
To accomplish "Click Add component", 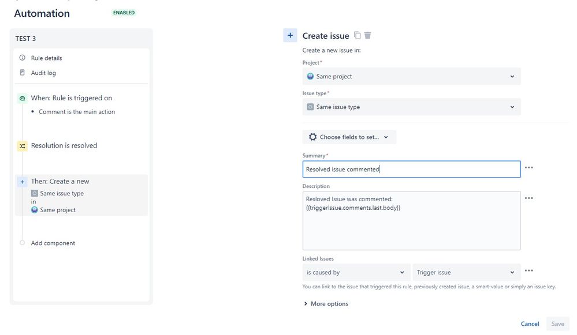I will pyautogui.click(x=53, y=243).
